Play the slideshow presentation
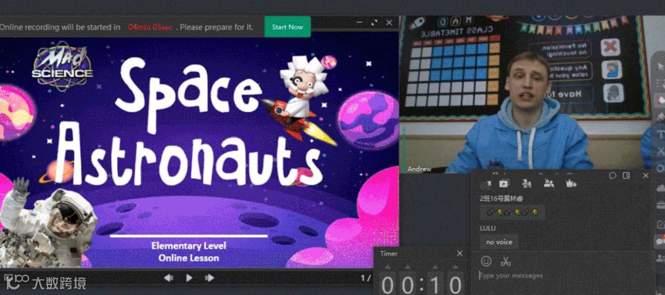Viewport: 665px width, 295px height. click(189, 278)
